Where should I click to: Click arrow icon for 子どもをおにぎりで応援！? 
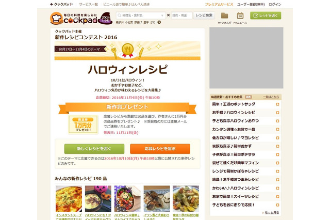pos(277,205)
